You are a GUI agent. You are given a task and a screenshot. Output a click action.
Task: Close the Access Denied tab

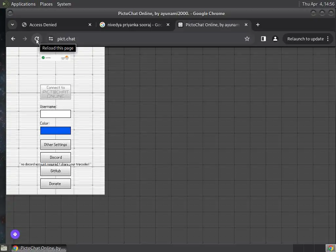coord(90,25)
